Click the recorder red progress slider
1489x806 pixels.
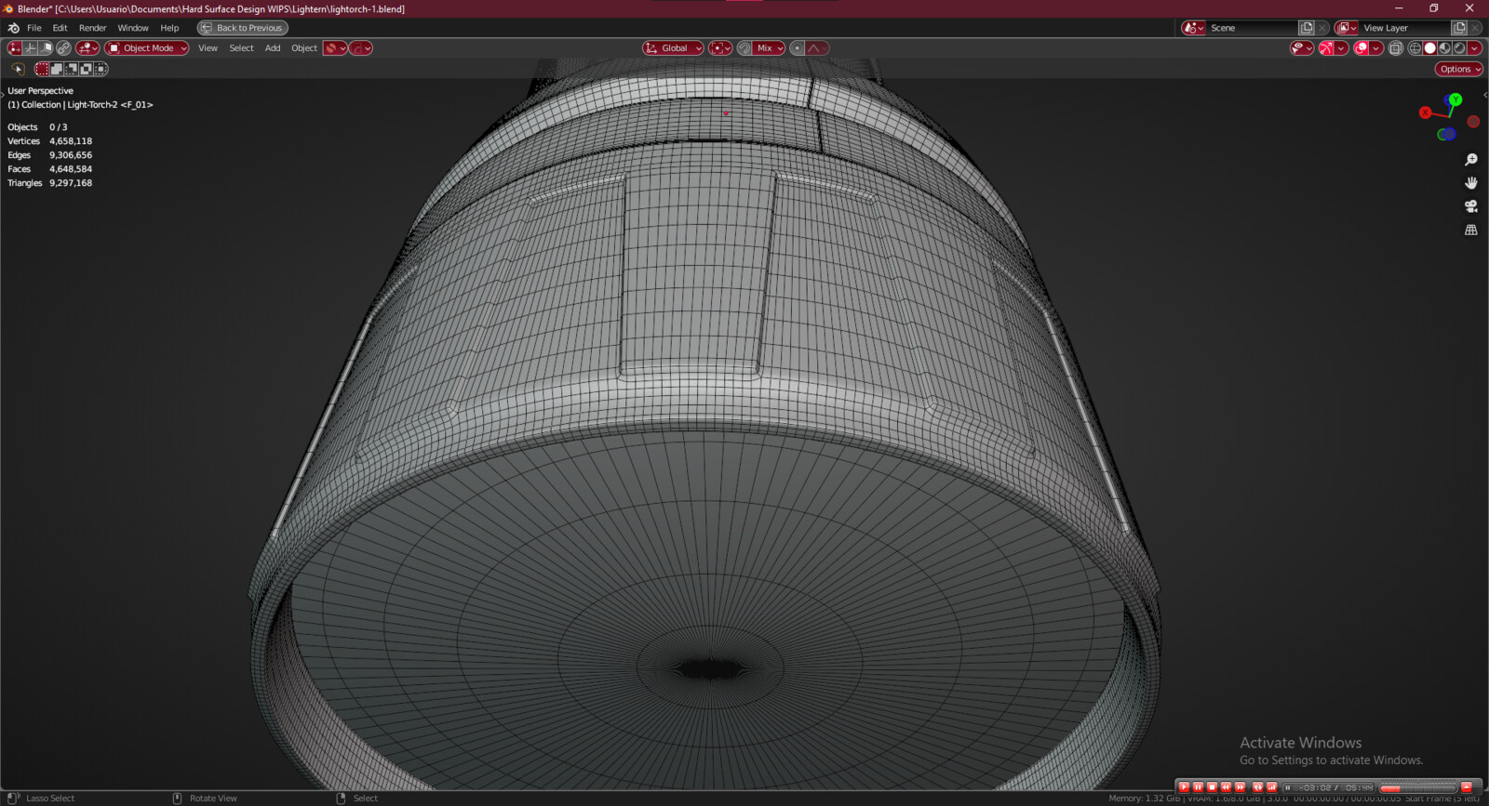(x=1418, y=788)
